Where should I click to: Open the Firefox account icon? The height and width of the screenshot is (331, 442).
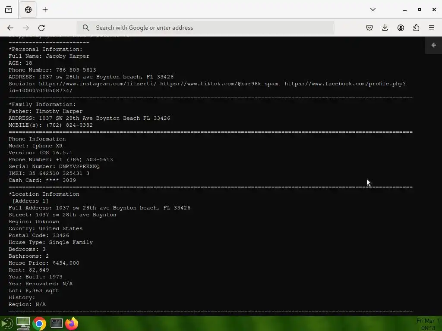pyautogui.click(x=401, y=28)
